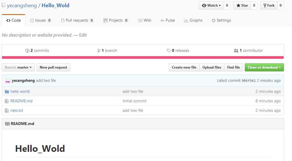This screenshot has width=292, height=161.
Task: Click the file icon next to new.txt
Action: coord(7,111)
